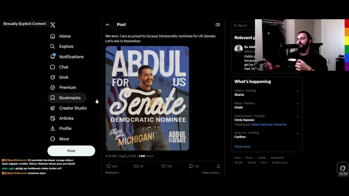The height and width of the screenshot is (196, 349).
Task: Open the US TIDA footer link
Action: (x=239, y=163)
